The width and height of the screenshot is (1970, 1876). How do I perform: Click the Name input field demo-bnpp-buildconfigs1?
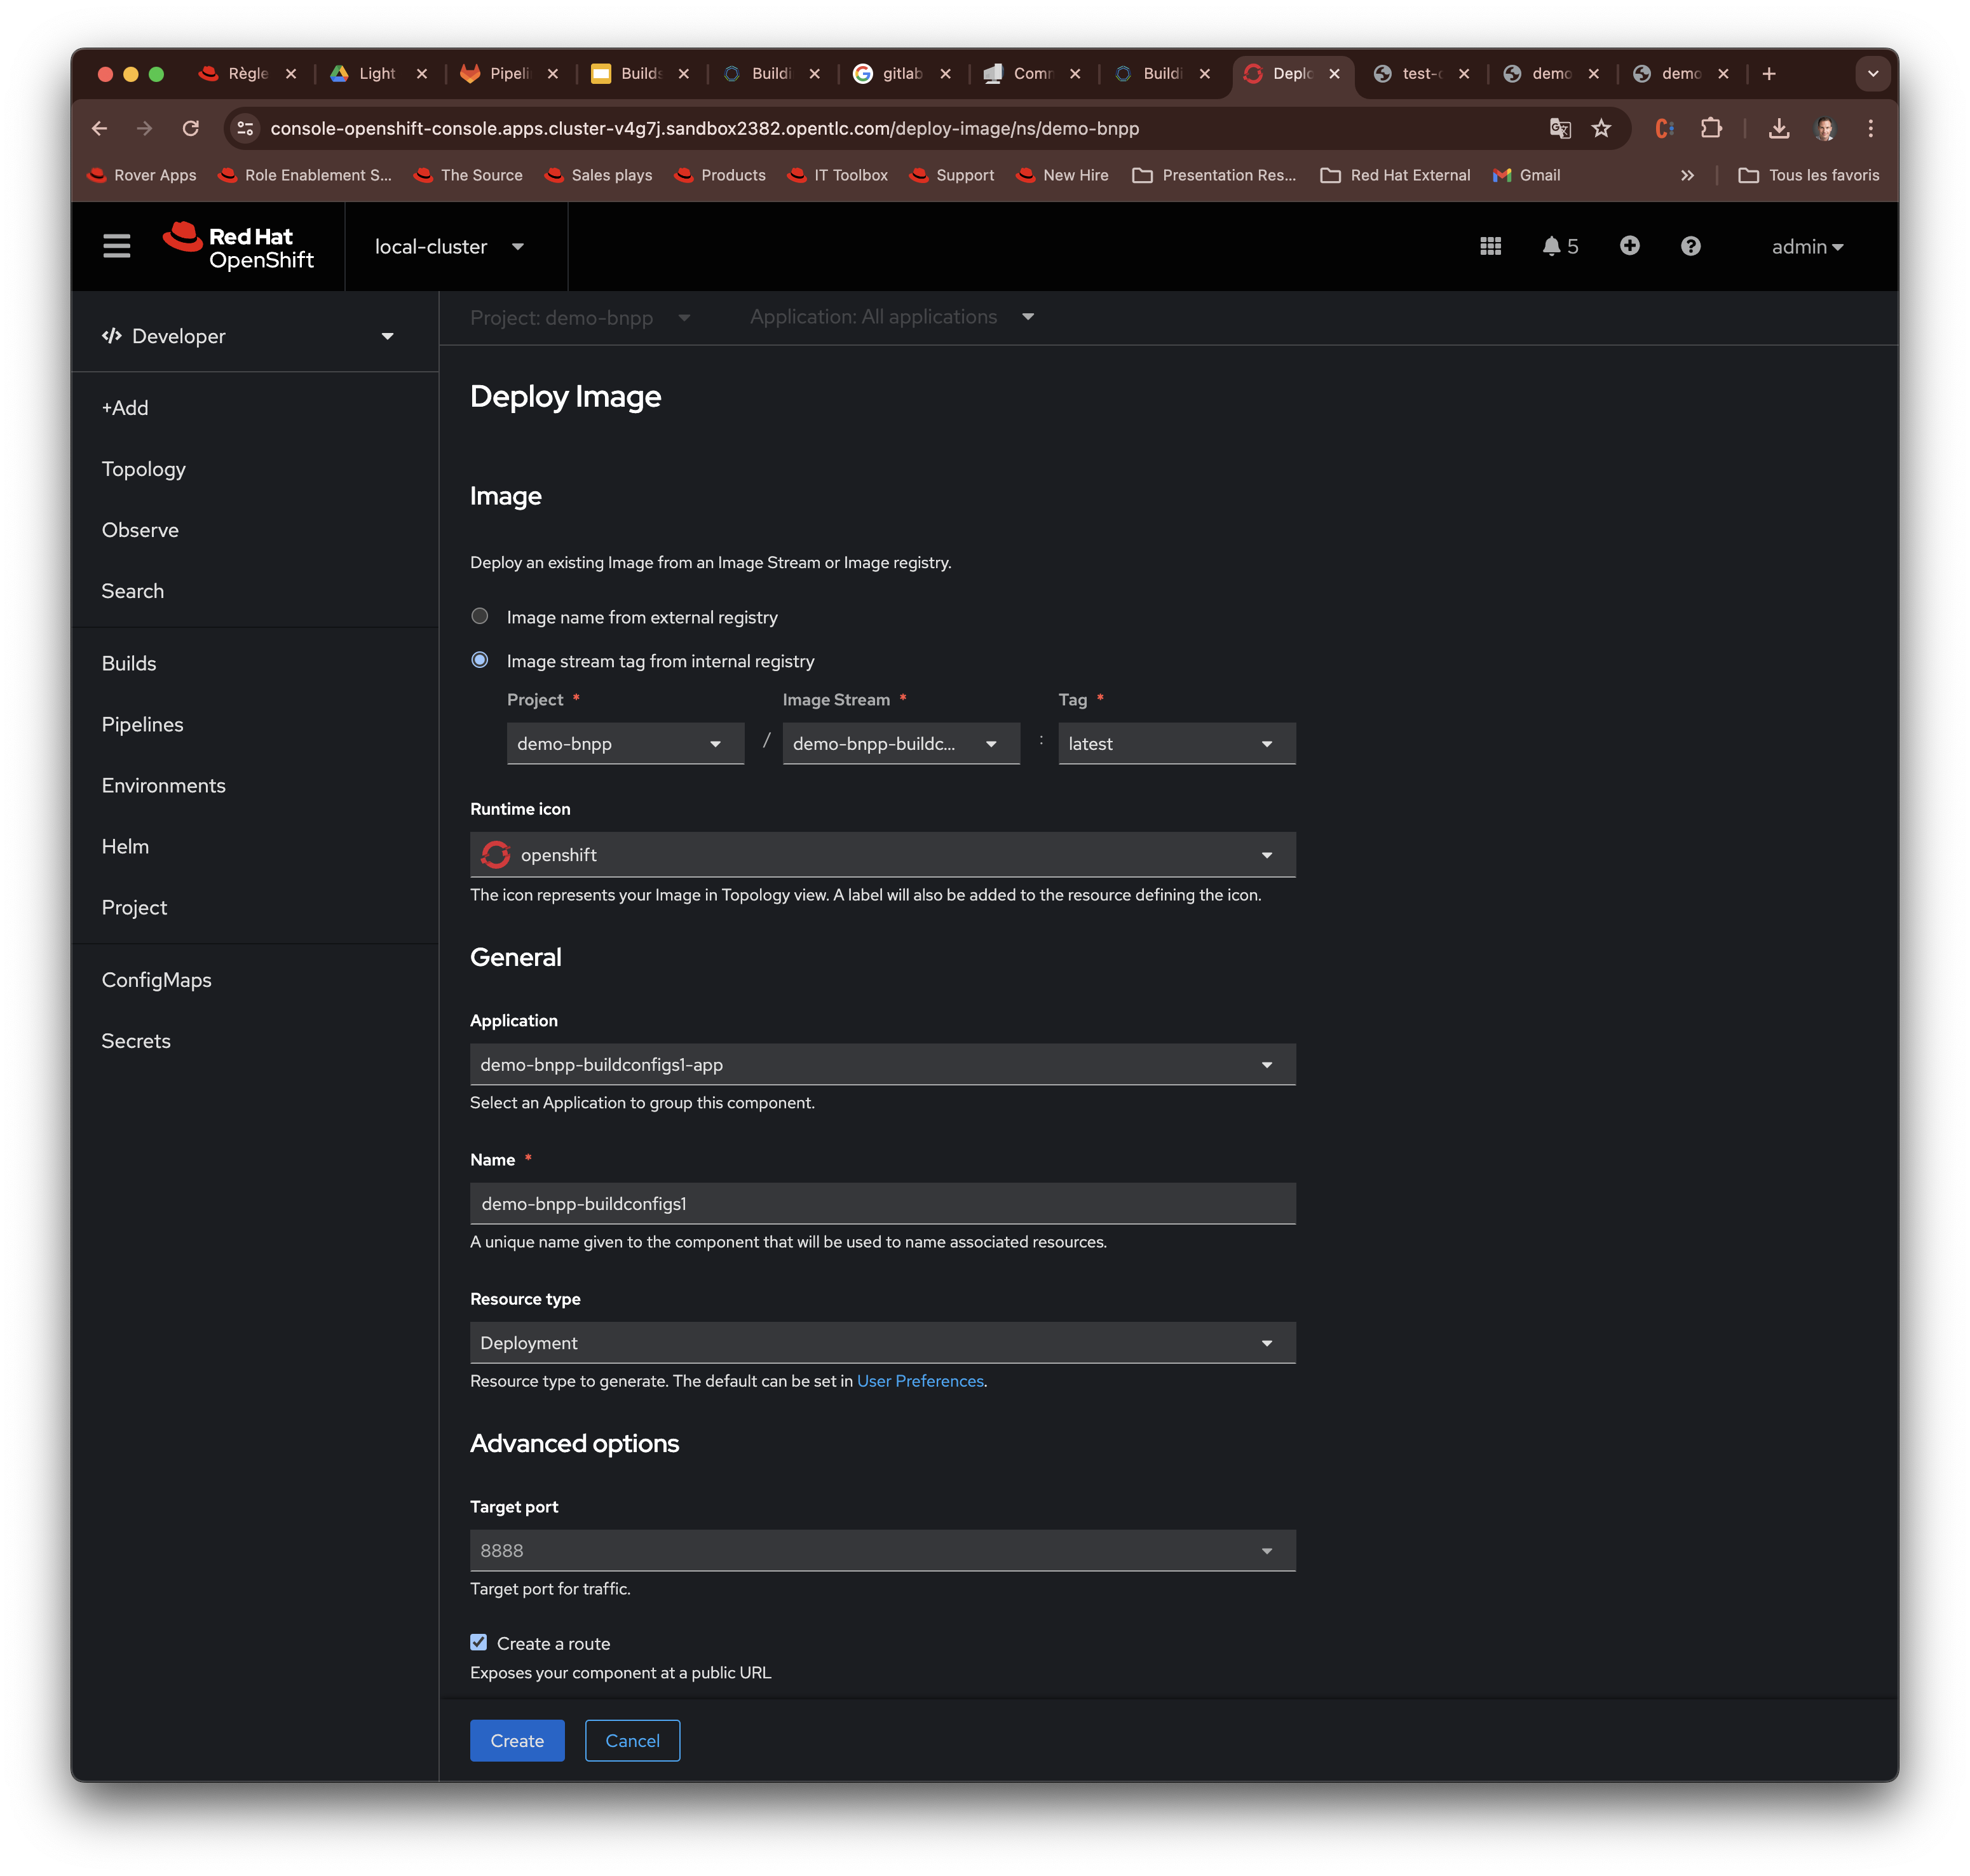tap(881, 1202)
